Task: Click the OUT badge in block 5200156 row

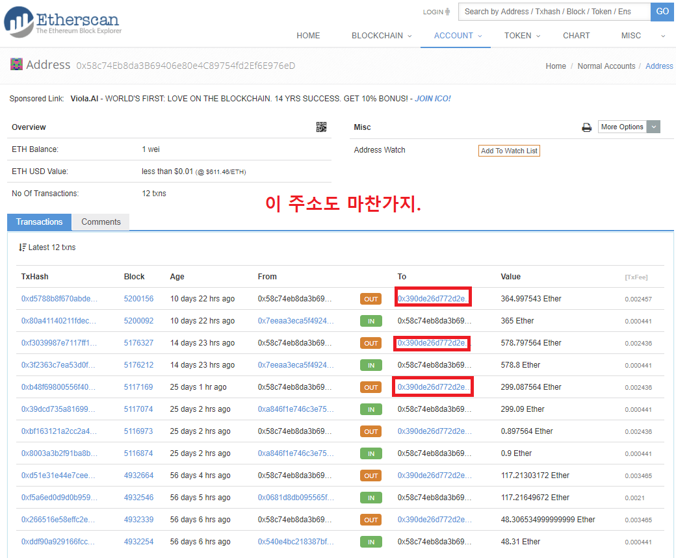Action: coord(370,299)
